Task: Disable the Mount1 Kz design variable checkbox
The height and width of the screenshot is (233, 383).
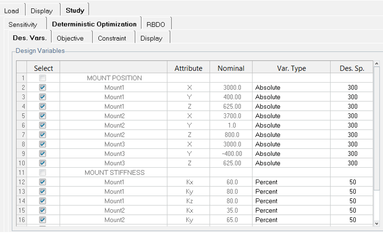Action: [x=43, y=201]
